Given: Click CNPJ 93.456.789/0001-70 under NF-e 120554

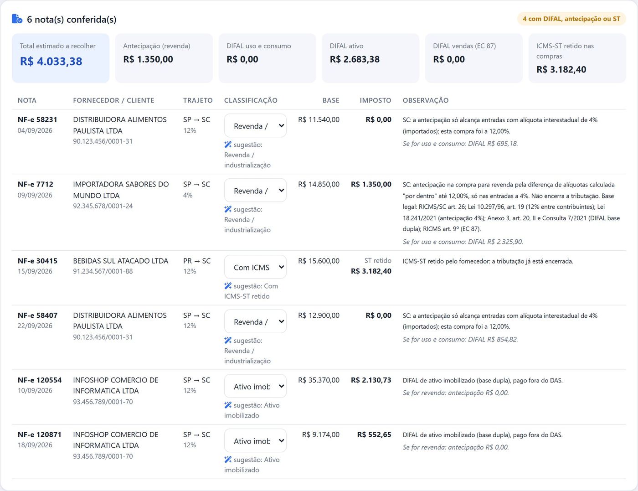Looking at the screenshot, I should (103, 402).
